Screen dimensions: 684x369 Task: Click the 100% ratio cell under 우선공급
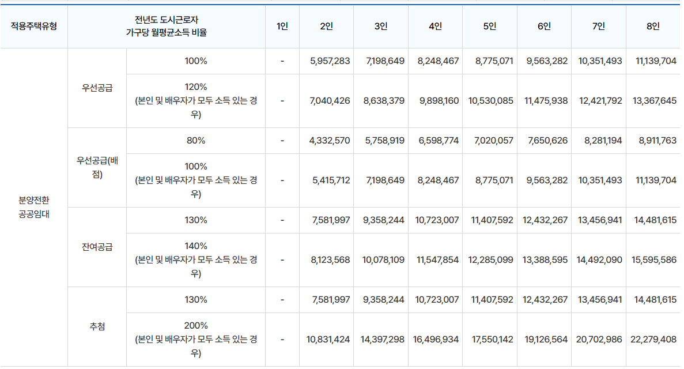[x=195, y=61]
